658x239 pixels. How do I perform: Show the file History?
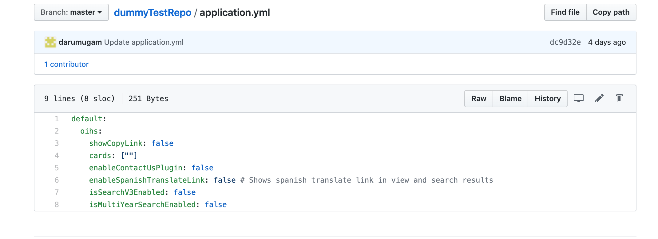[x=547, y=99]
